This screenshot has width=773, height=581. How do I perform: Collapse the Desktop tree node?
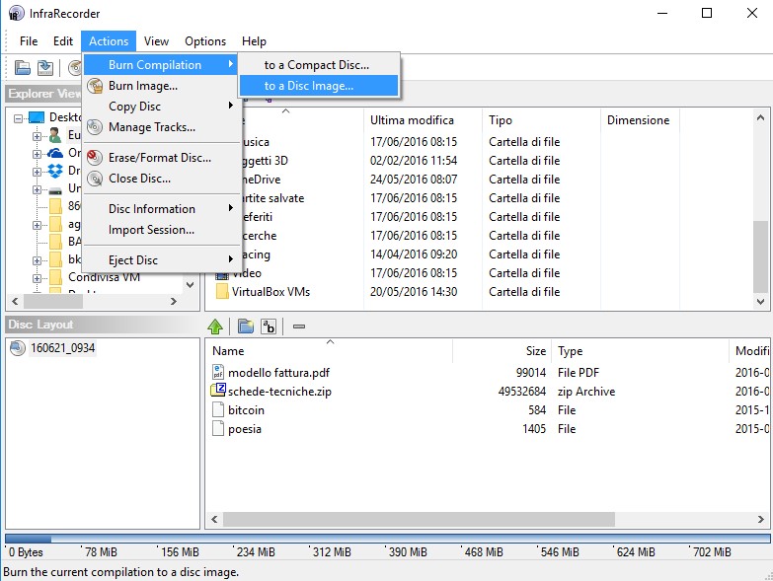18,118
